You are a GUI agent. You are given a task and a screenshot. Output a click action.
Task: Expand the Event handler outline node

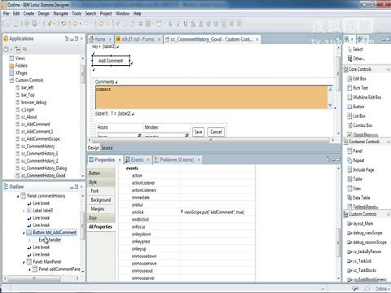(29, 240)
